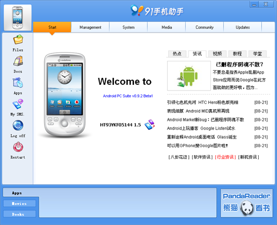Open headline 已删程序阴魂不散?
This screenshot has width=277, height=225.
pyautogui.click(x=240, y=65)
